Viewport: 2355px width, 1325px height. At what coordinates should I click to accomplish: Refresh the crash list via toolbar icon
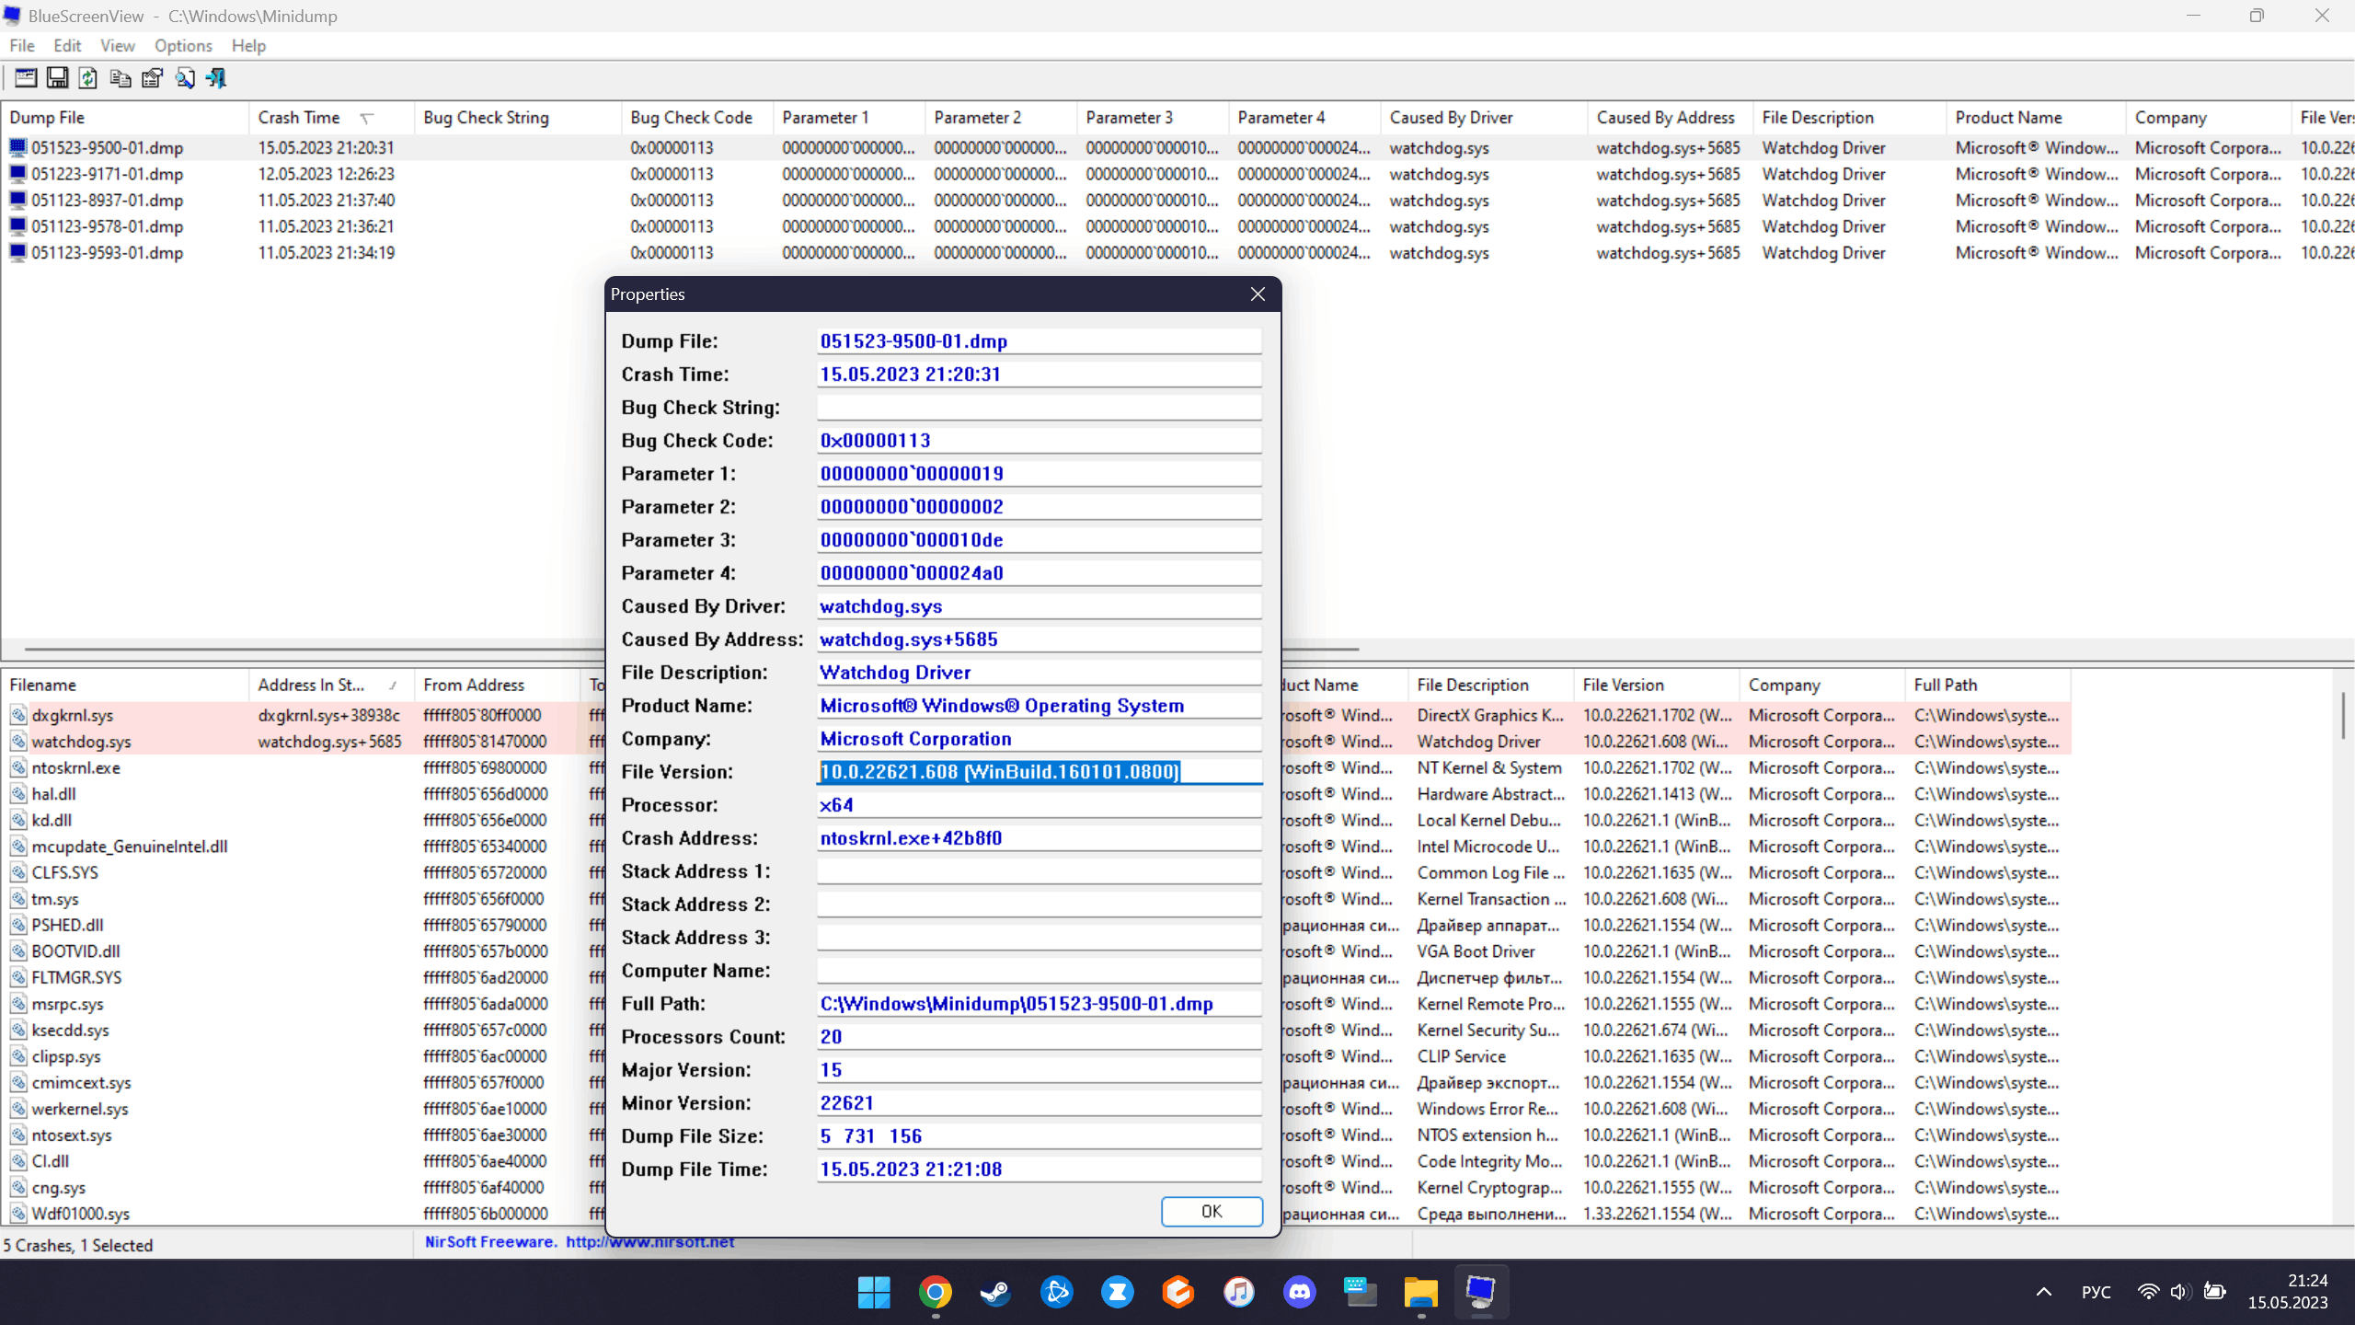[88, 78]
